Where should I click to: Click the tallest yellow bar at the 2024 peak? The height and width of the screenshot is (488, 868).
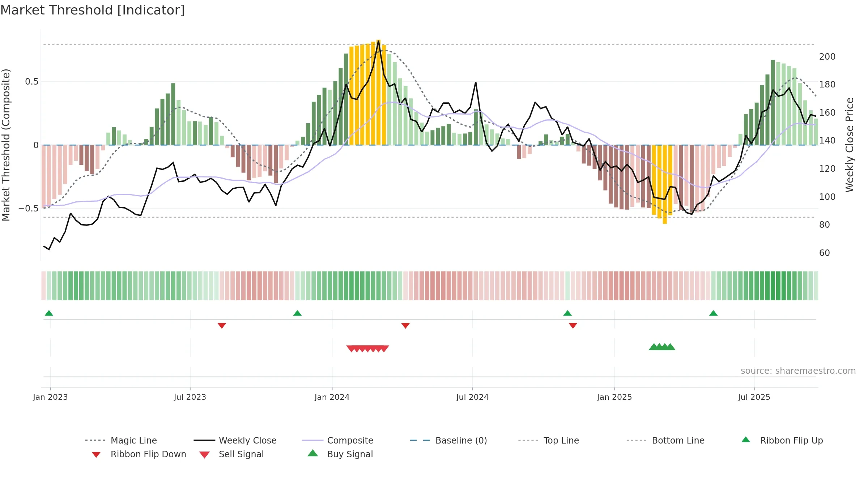point(378,93)
